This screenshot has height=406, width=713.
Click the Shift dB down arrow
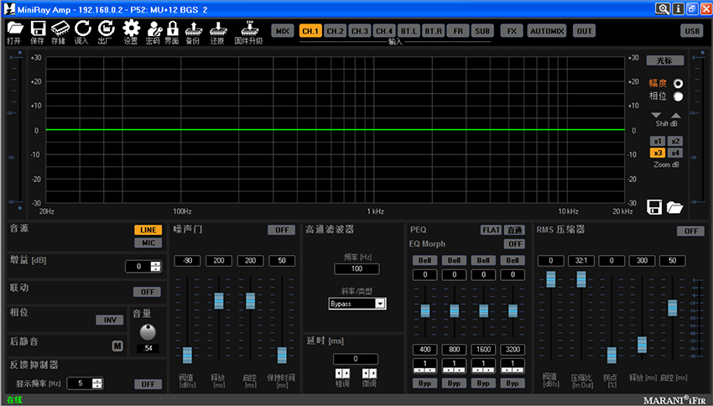pos(657,115)
